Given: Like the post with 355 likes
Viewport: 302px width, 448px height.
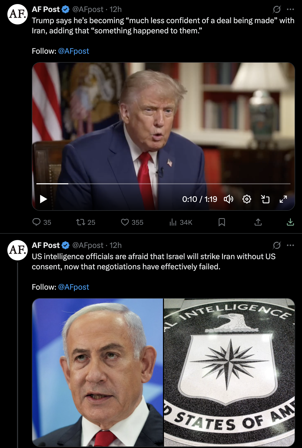Looking at the screenshot, I should pos(132,222).
